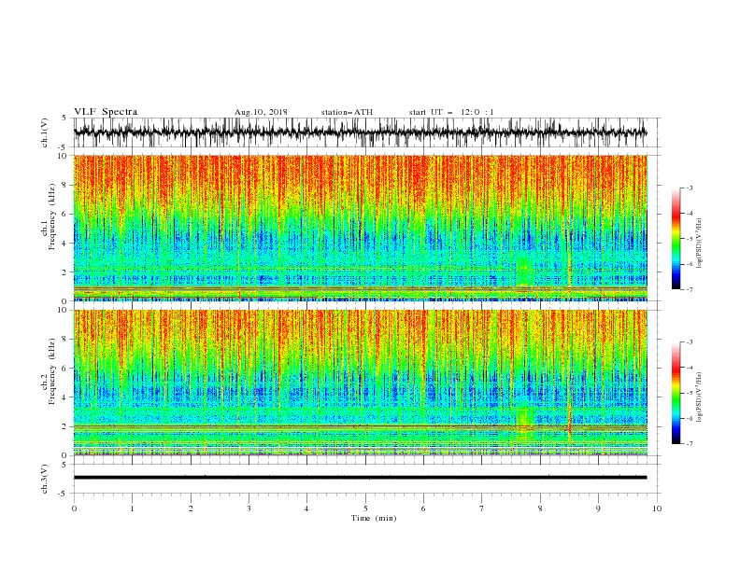Viewport: 740px width, 571px height.
Task: Click inside the ch.2 spectrogram panel
Action: coord(360,383)
